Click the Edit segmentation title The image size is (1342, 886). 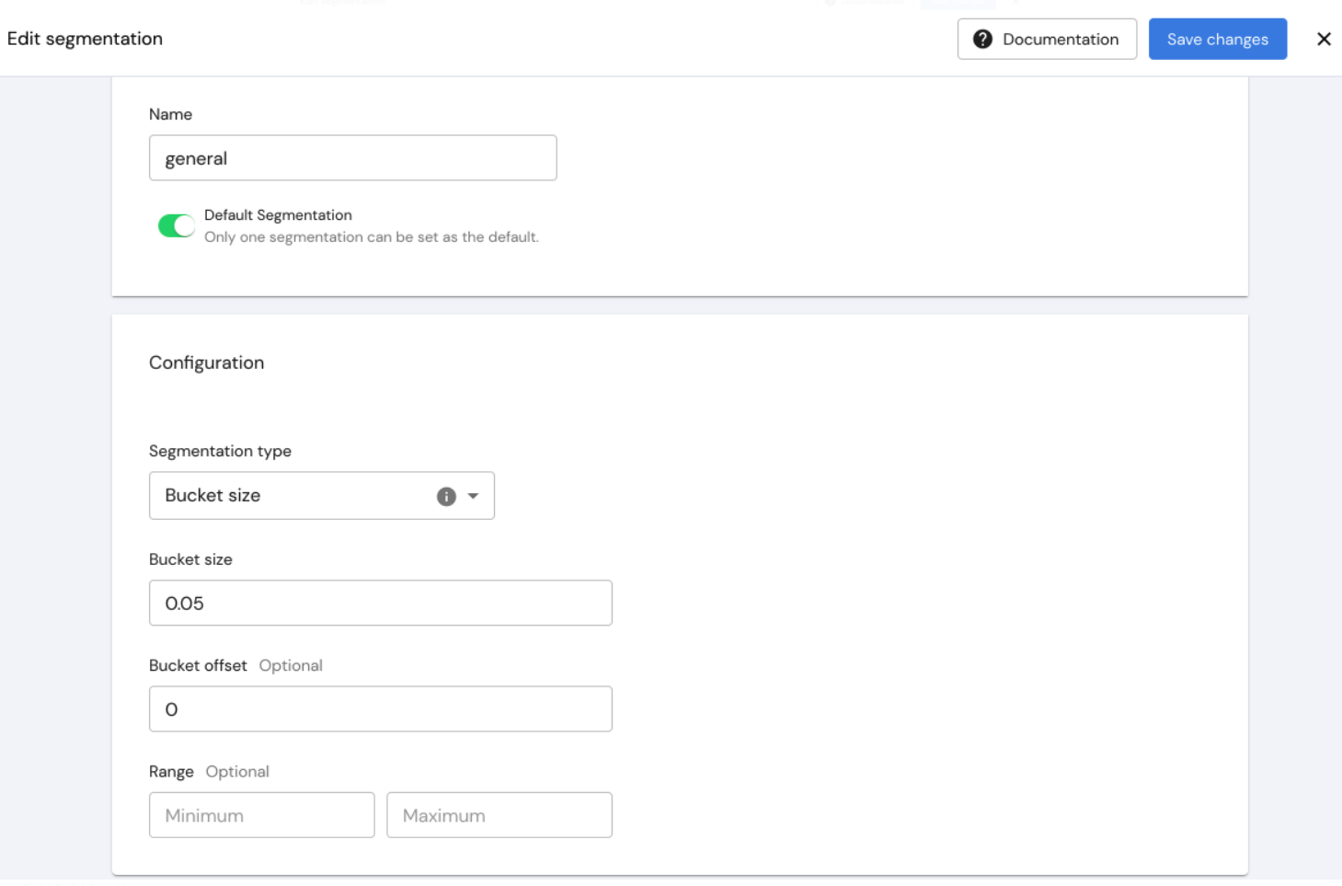click(85, 39)
